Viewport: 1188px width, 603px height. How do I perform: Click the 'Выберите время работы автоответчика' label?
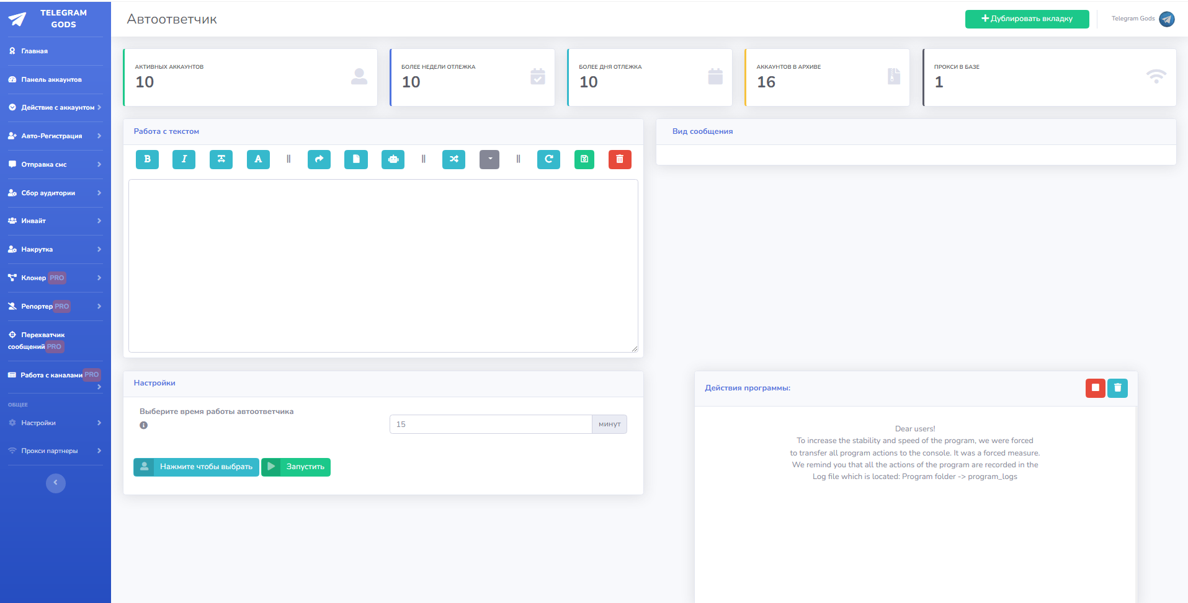217,412
